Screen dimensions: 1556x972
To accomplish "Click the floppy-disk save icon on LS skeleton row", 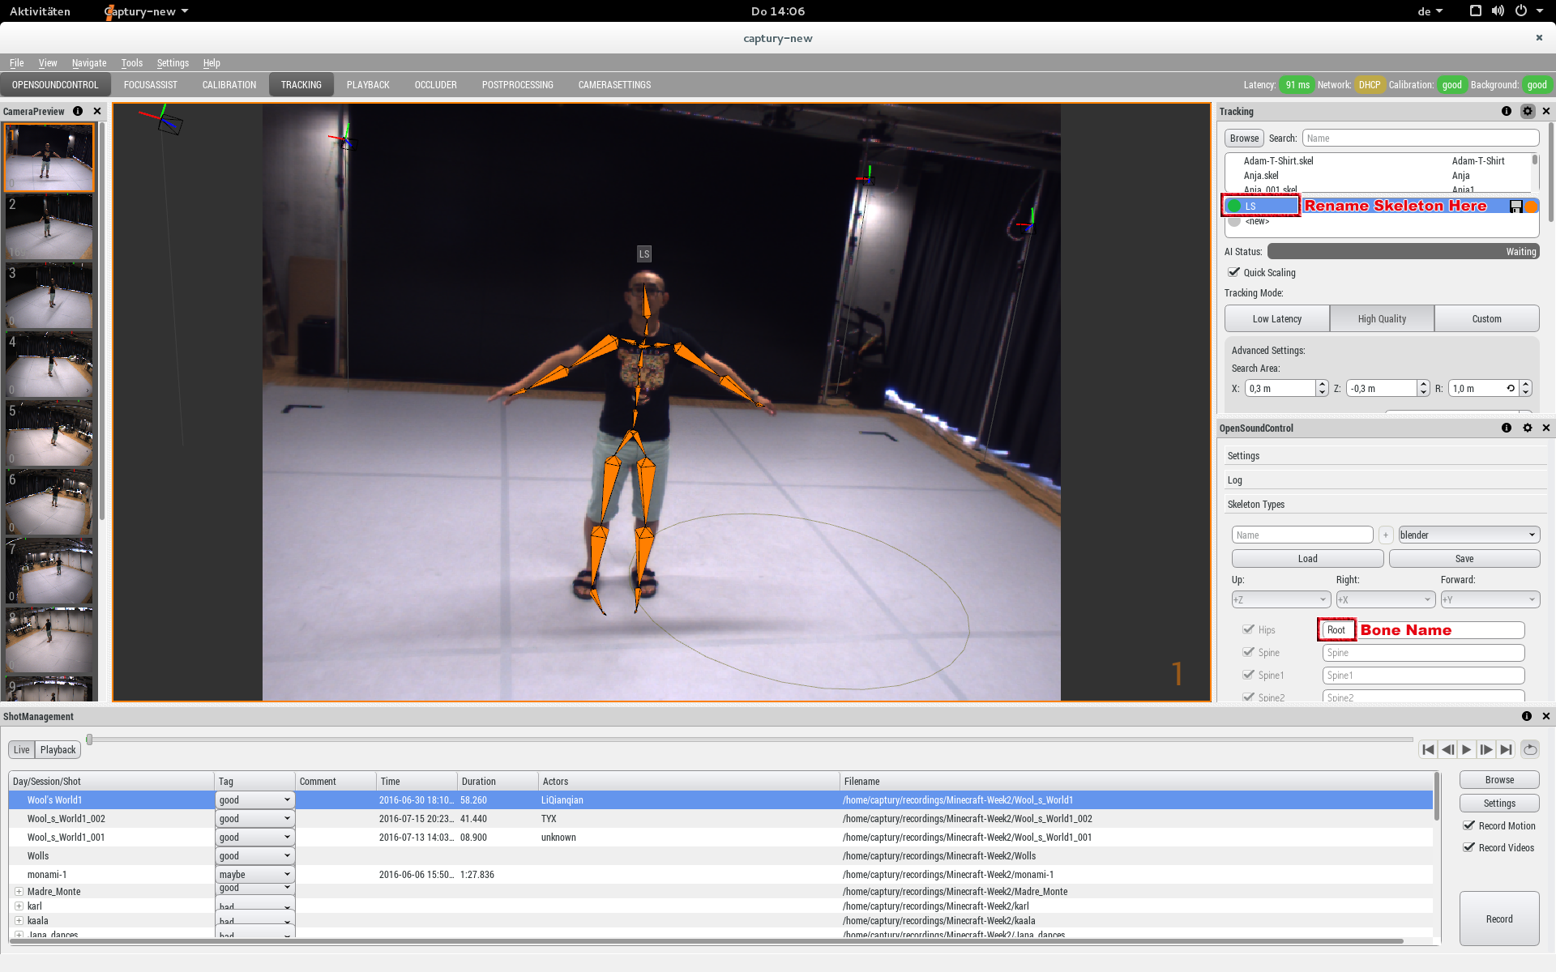I will [1515, 207].
